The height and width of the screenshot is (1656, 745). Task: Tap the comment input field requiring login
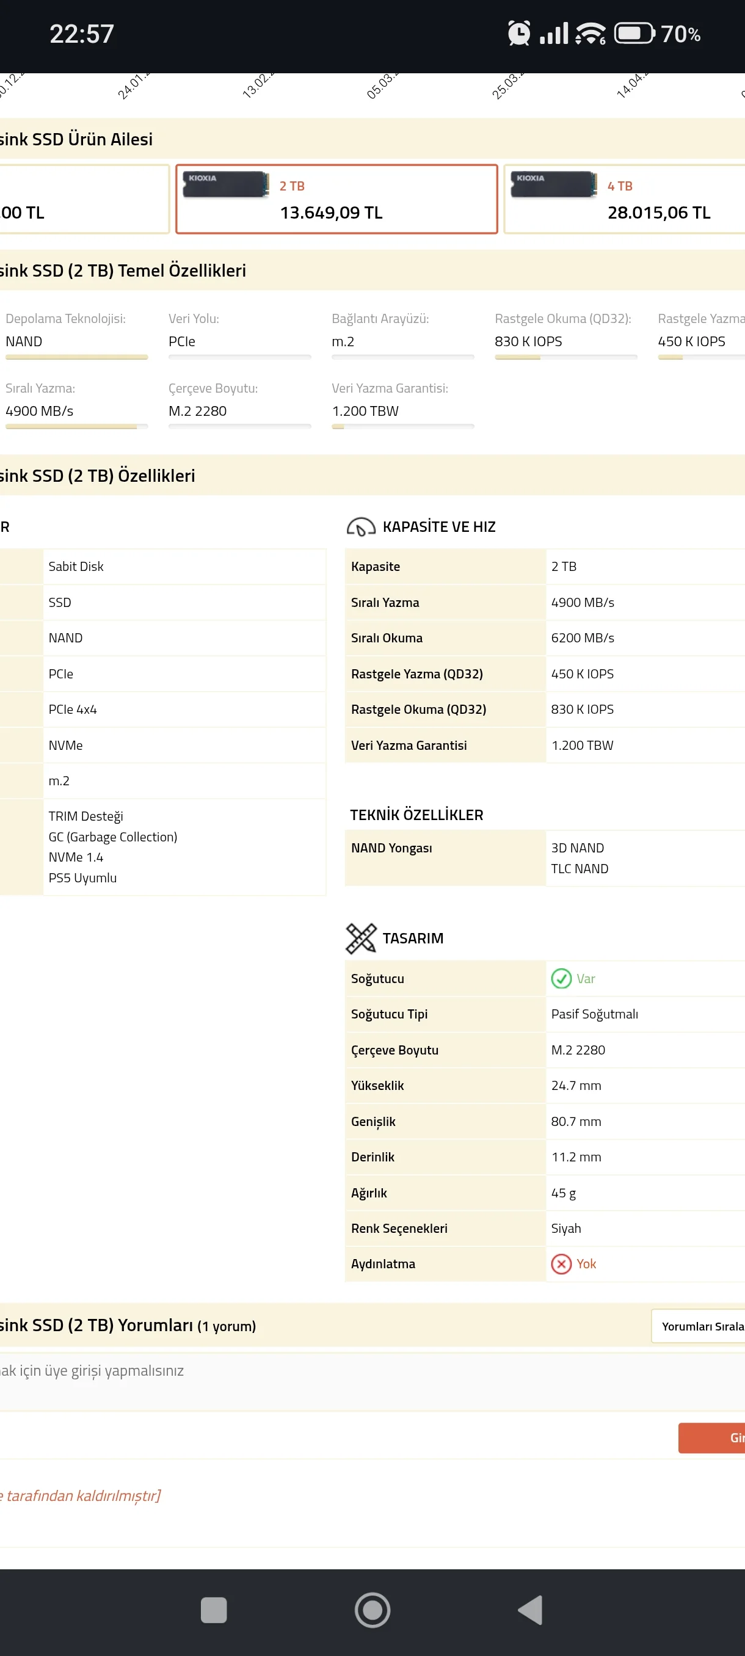pos(372,1381)
